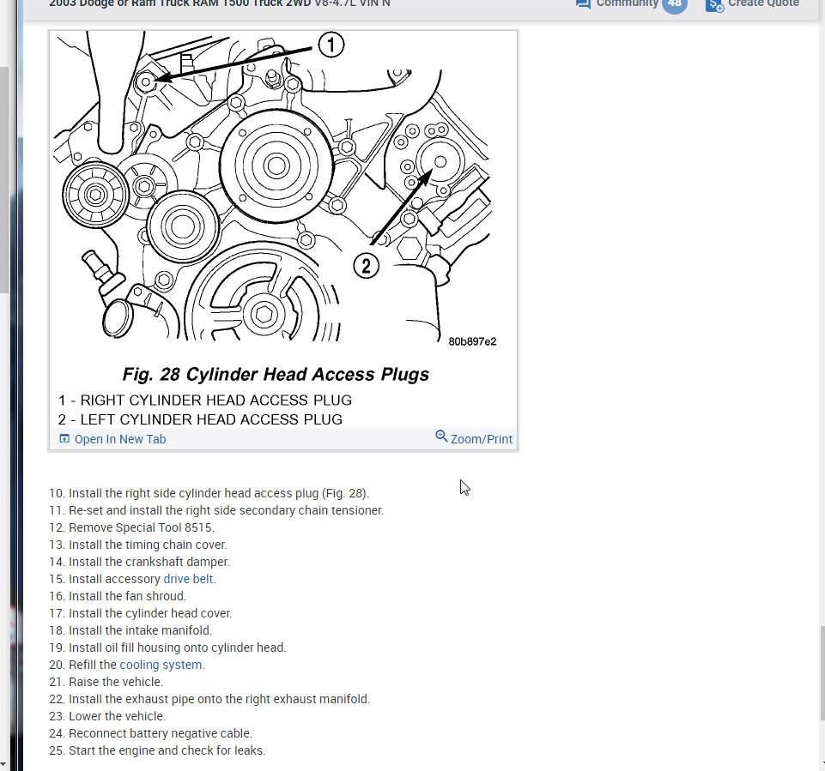The width and height of the screenshot is (825, 771).
Task: Click the Community speech-bubble icon
Action: point(582,3)
